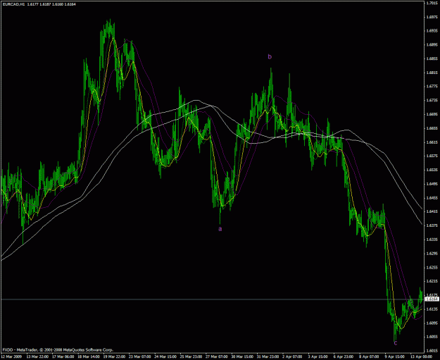Viewport: 440px width, 360px height.
Task: Click the 1.6375 price axis label
Action: point(432,225)
